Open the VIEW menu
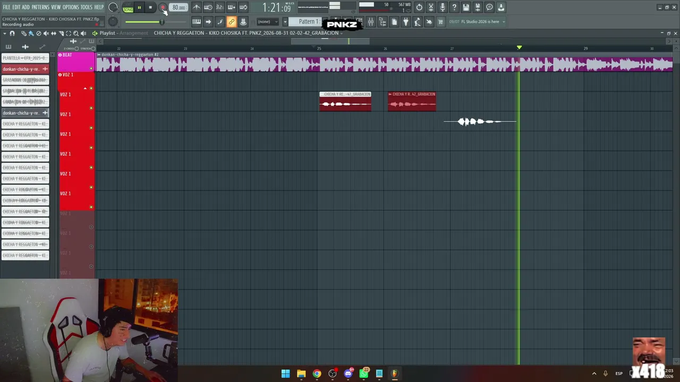680x382 pixels. pos(56,7)
